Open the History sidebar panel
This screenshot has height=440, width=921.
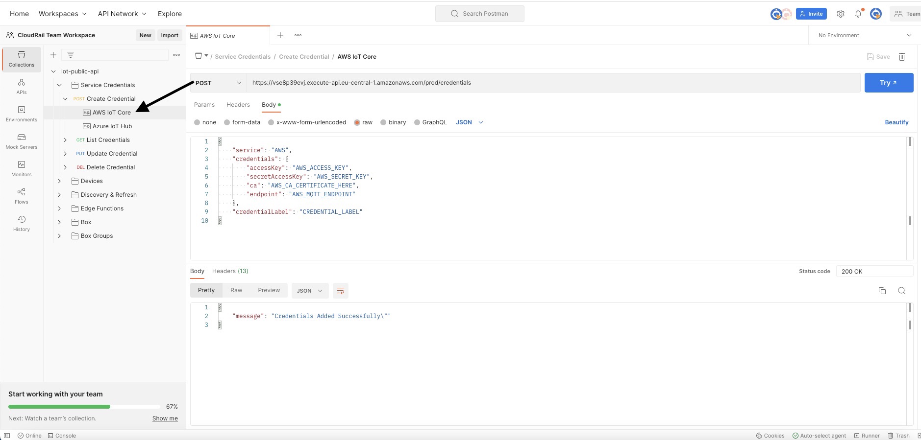[22, 224]
